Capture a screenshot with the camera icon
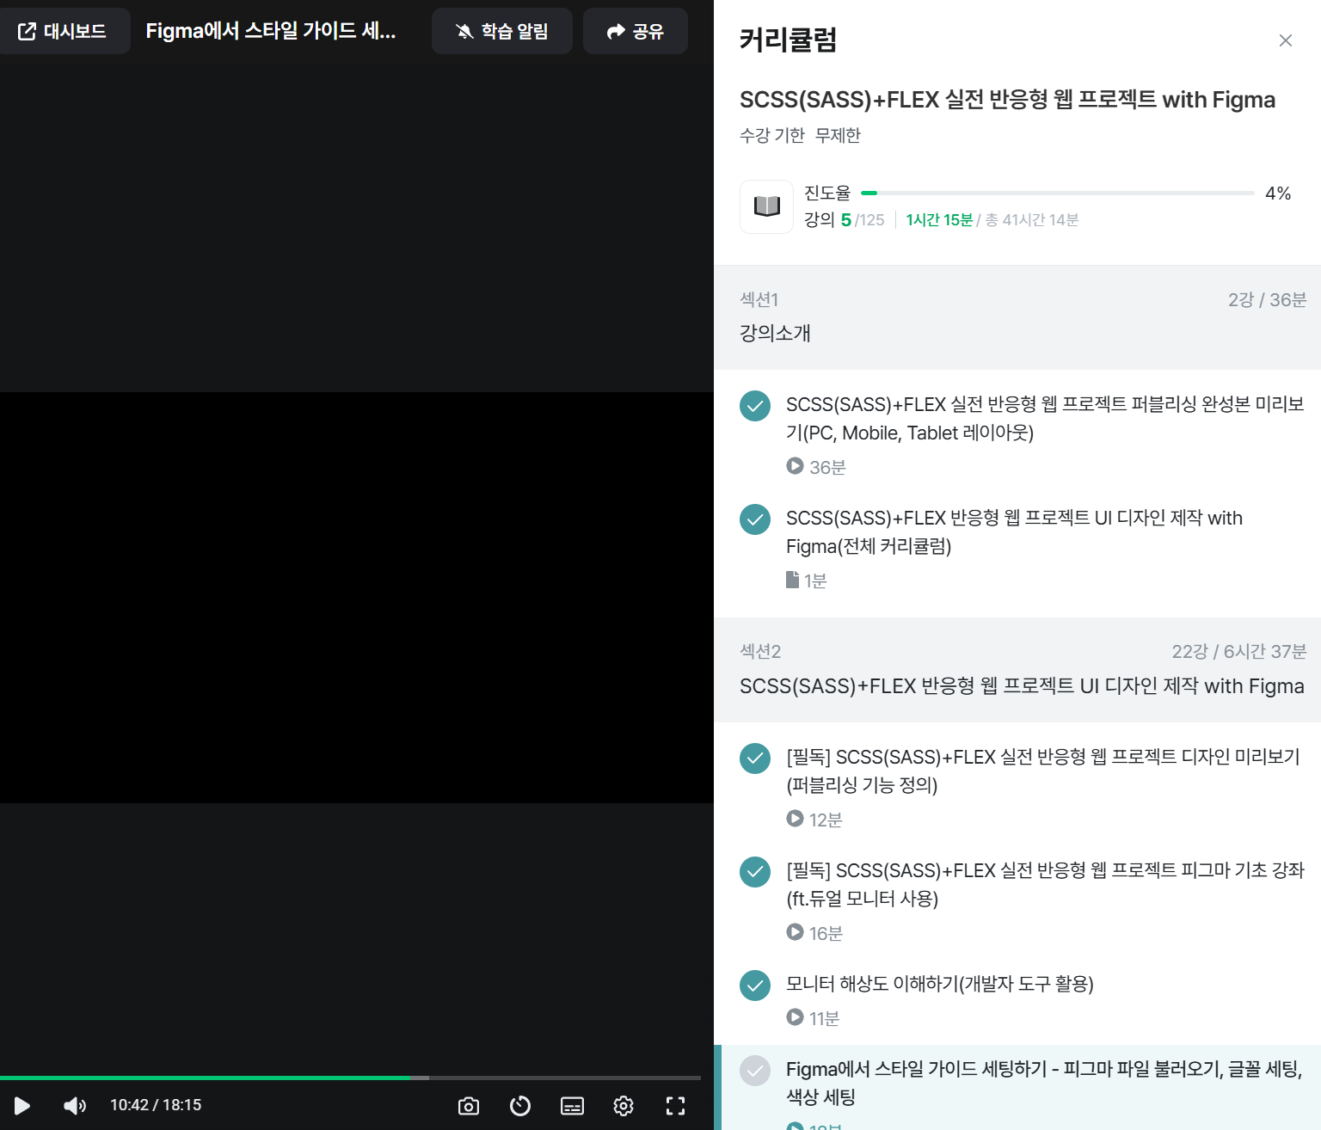 (469, 1106)
